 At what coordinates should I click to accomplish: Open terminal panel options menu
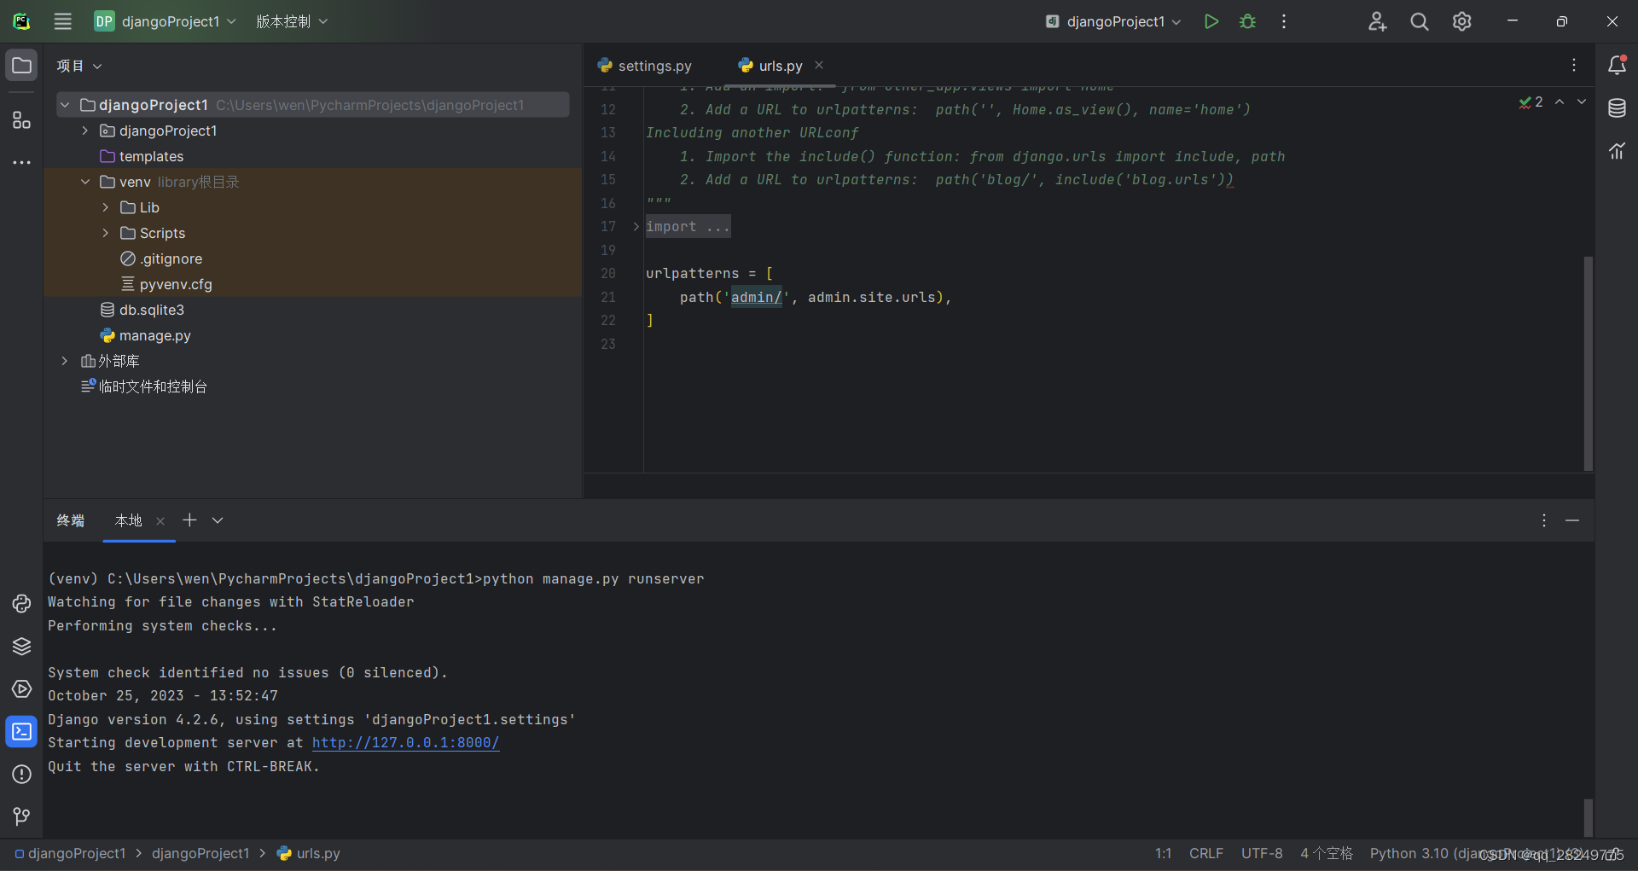[x=1544, y=520]
